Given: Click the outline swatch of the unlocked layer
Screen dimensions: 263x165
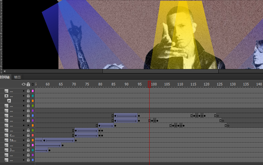Looking at the screenshot, I should pyautogui.click(x=33, y=126).
